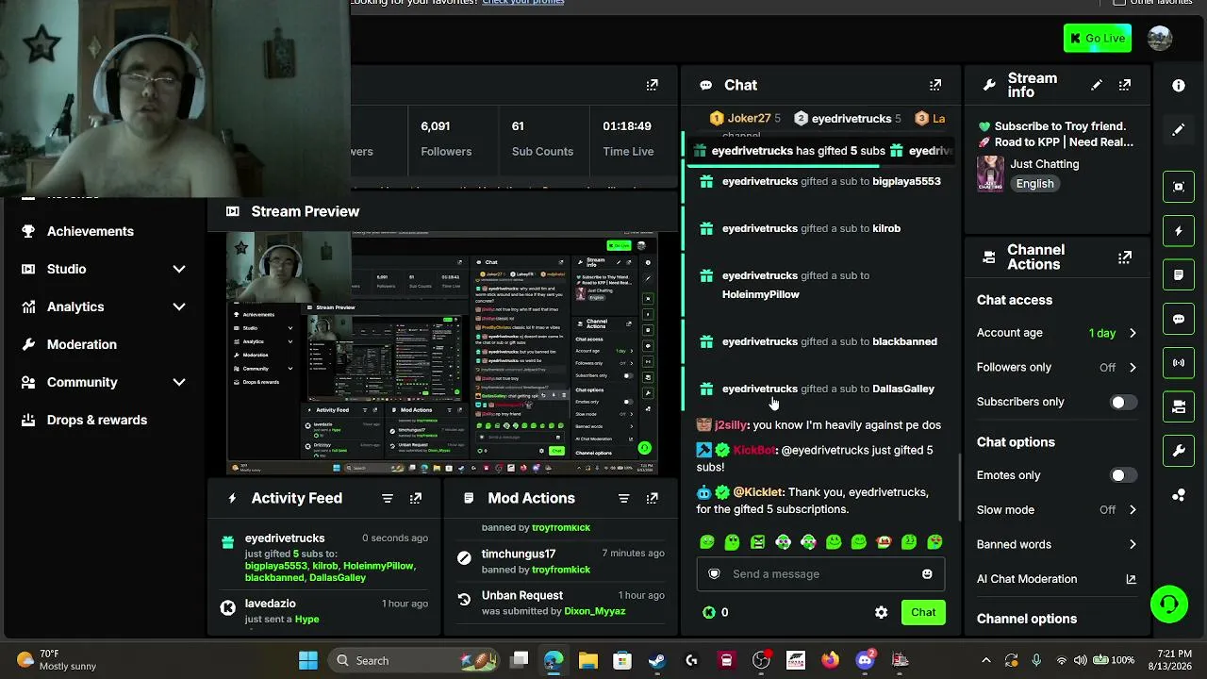Toggle the chat bubble icon in right sidebar
This screenshot has height=679, width=1207.
1179,319
